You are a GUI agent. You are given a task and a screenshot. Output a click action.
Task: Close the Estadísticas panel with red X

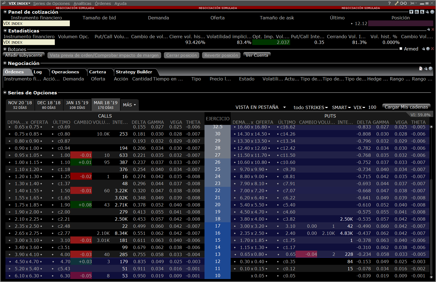coord(433,29)
